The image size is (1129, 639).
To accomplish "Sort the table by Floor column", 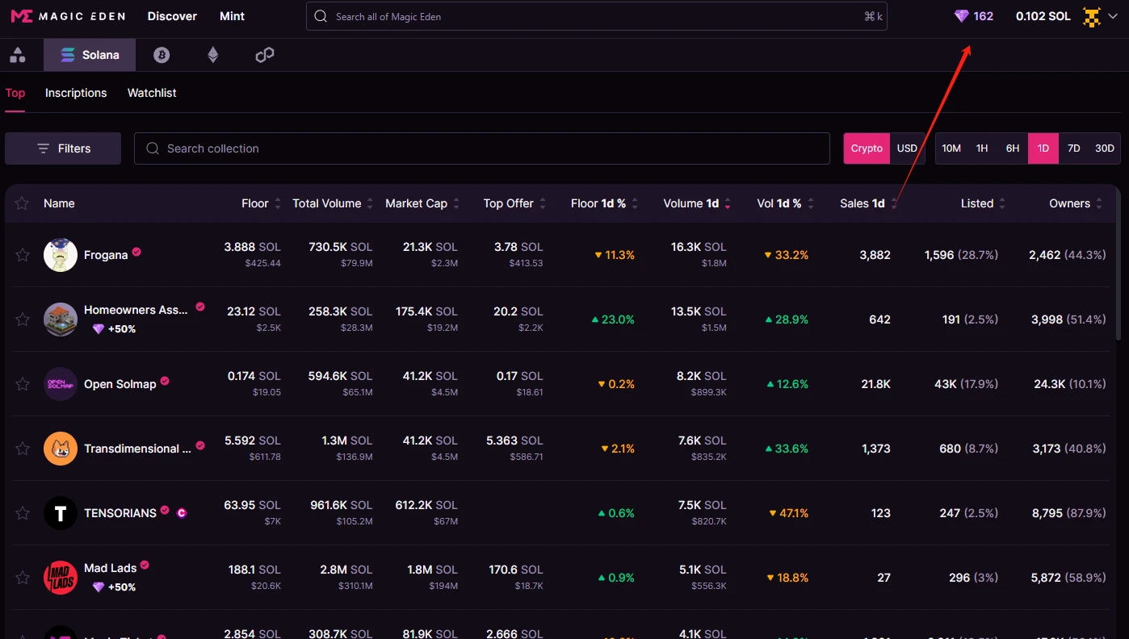I will click(261, 203).
